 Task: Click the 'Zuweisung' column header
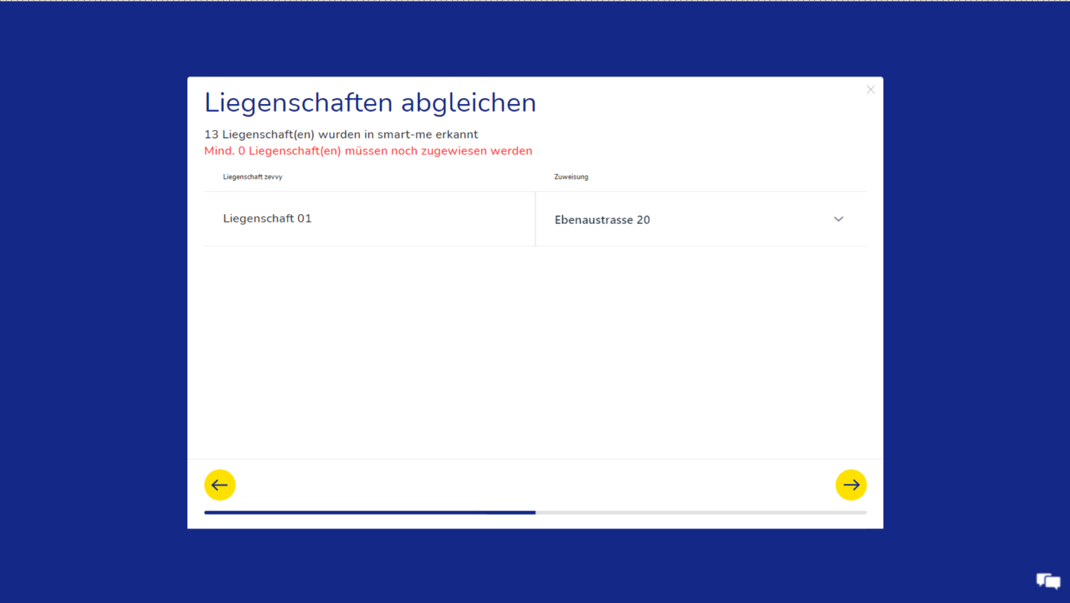coord(571,177)
